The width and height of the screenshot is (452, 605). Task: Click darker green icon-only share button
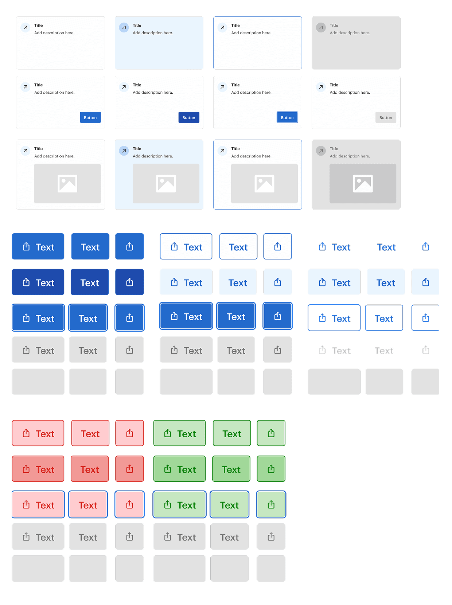pos(271,469)
